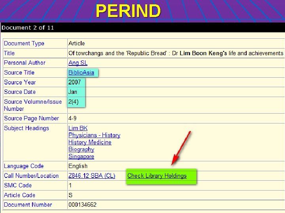Select the page number value 4-9

click(72, 118)
